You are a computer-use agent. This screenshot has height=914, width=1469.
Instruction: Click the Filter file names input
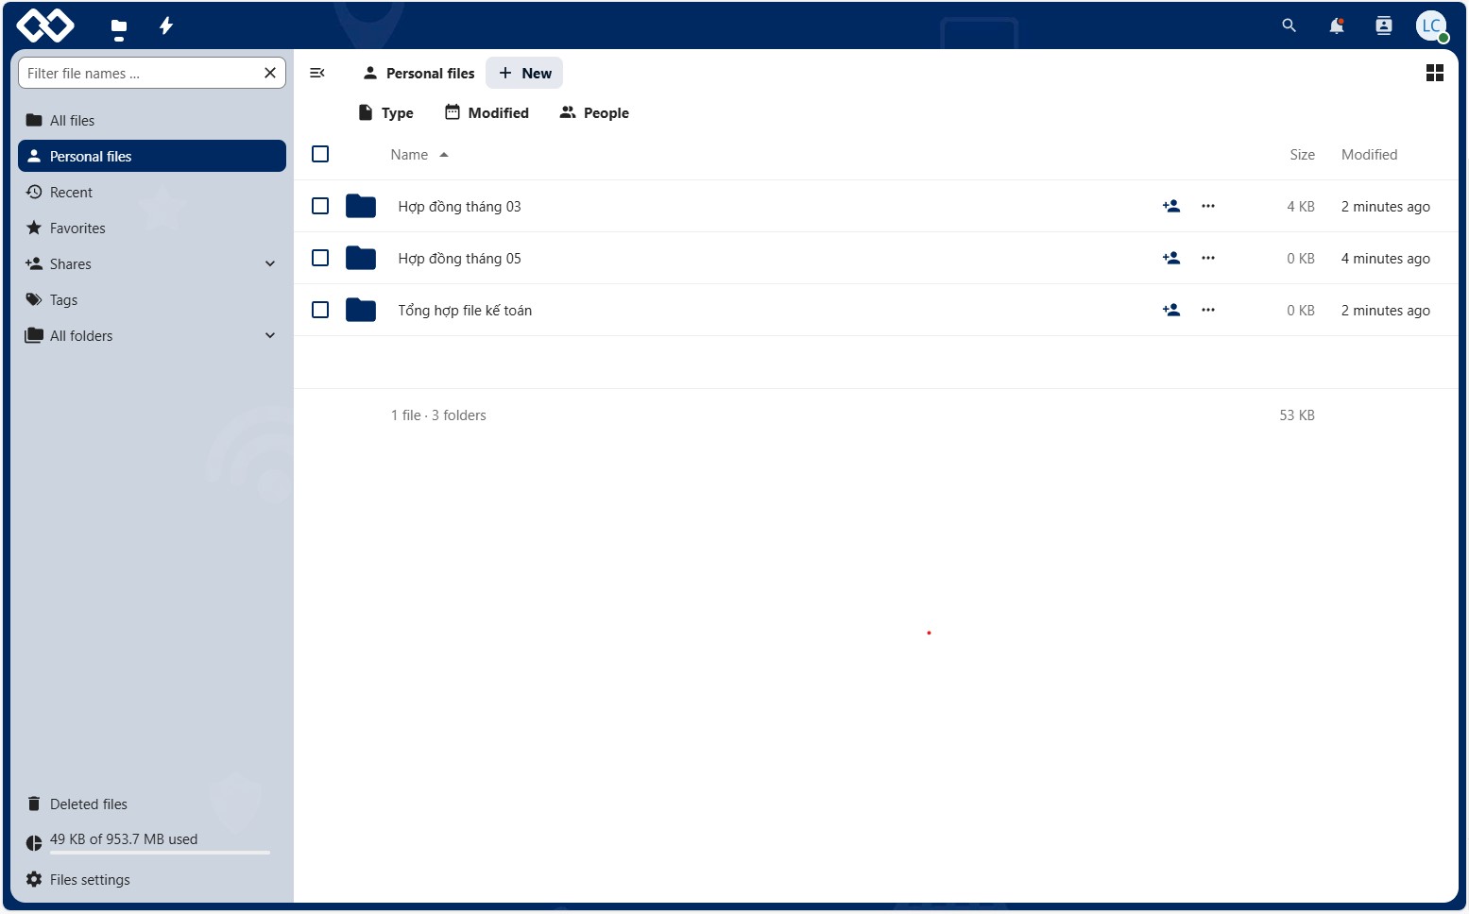(x=140, y=73)
